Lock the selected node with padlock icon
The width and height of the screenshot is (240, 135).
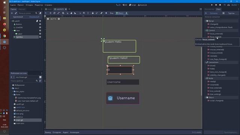93,13
